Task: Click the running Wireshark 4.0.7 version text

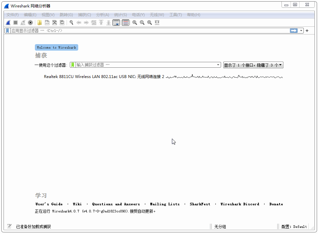Action: coord(95,211)
